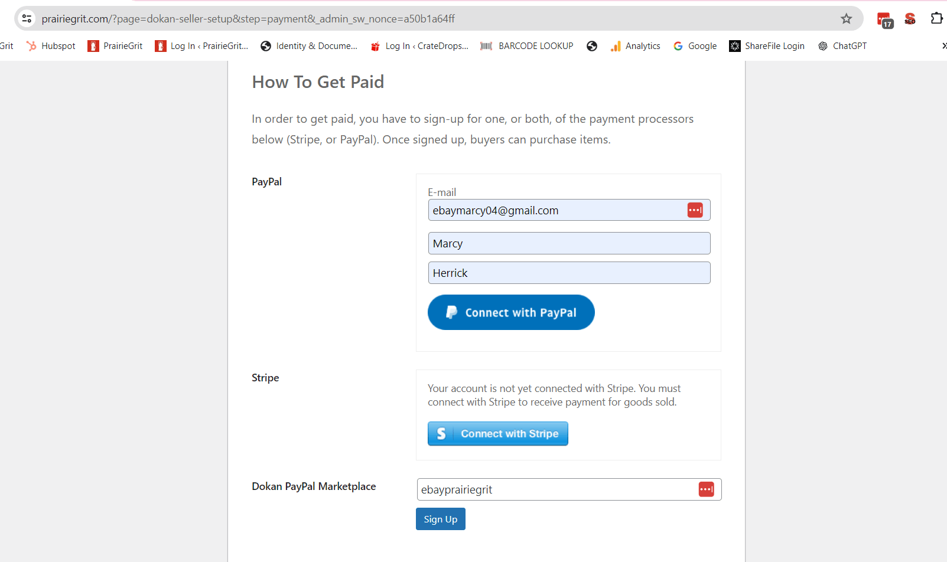Open the browser Extensions puzzle icon

[936, 19]
